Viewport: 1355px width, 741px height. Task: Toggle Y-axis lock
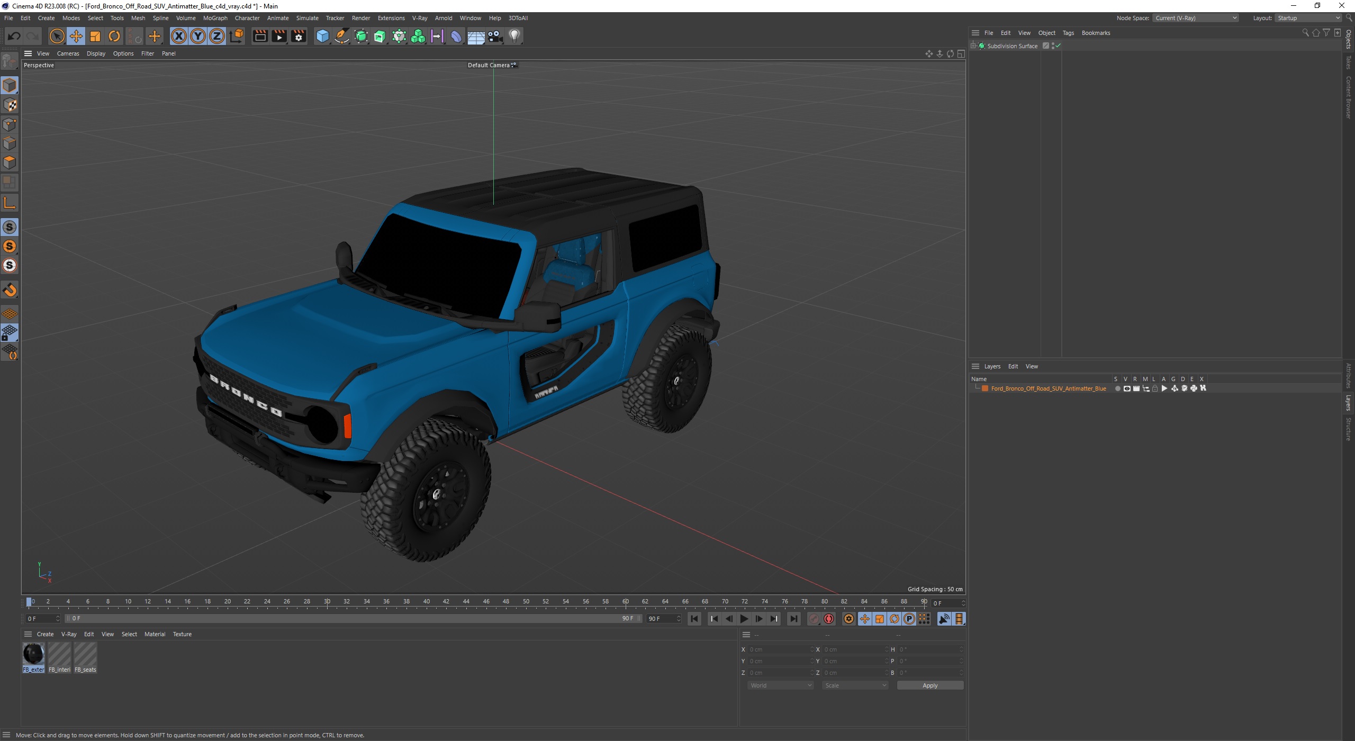198,36
